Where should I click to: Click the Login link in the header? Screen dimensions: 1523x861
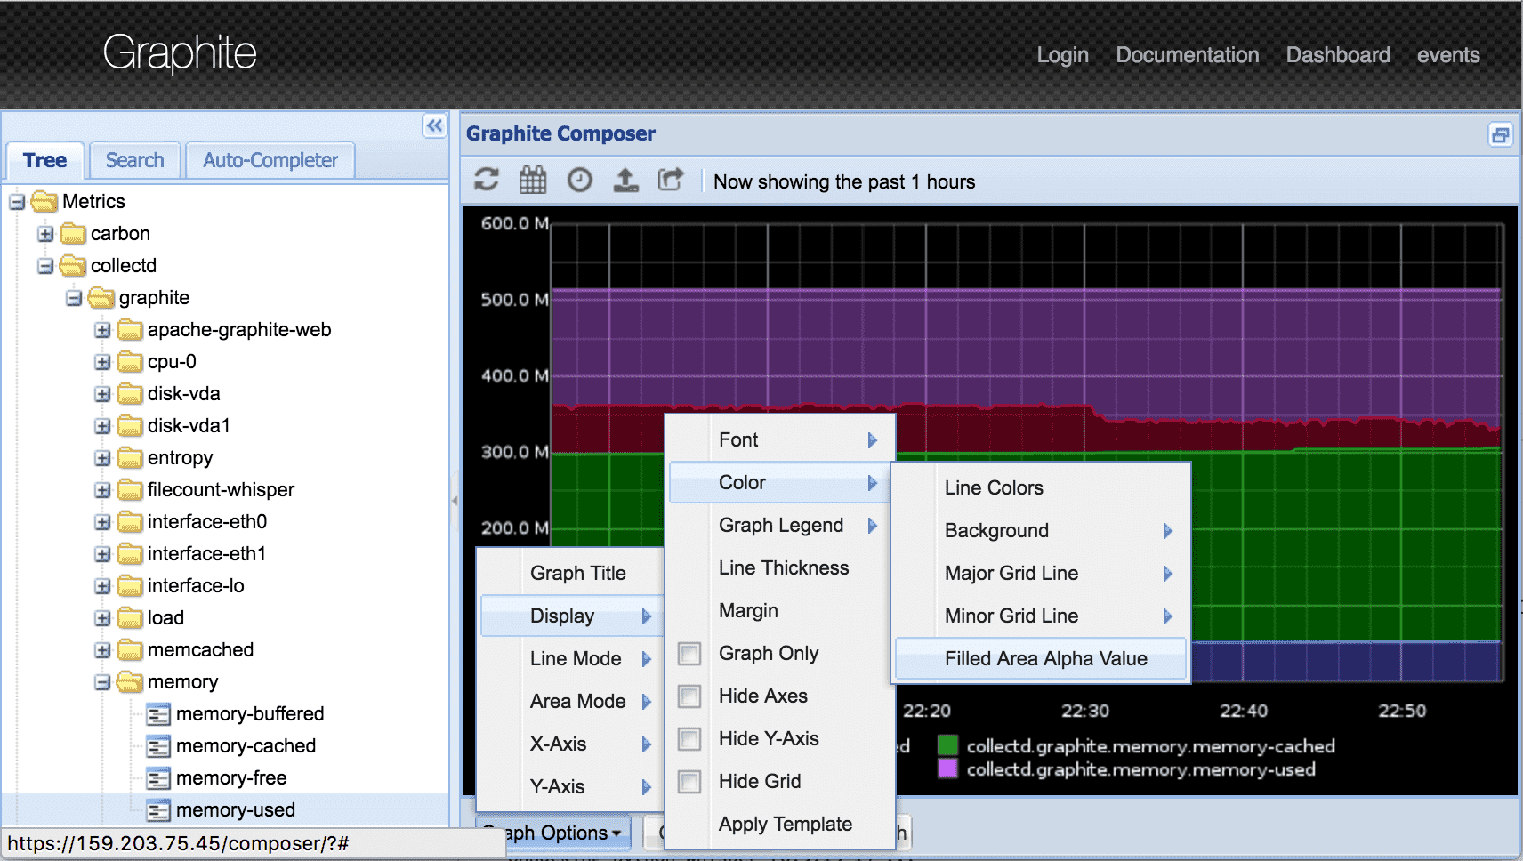coord(1062,54)
